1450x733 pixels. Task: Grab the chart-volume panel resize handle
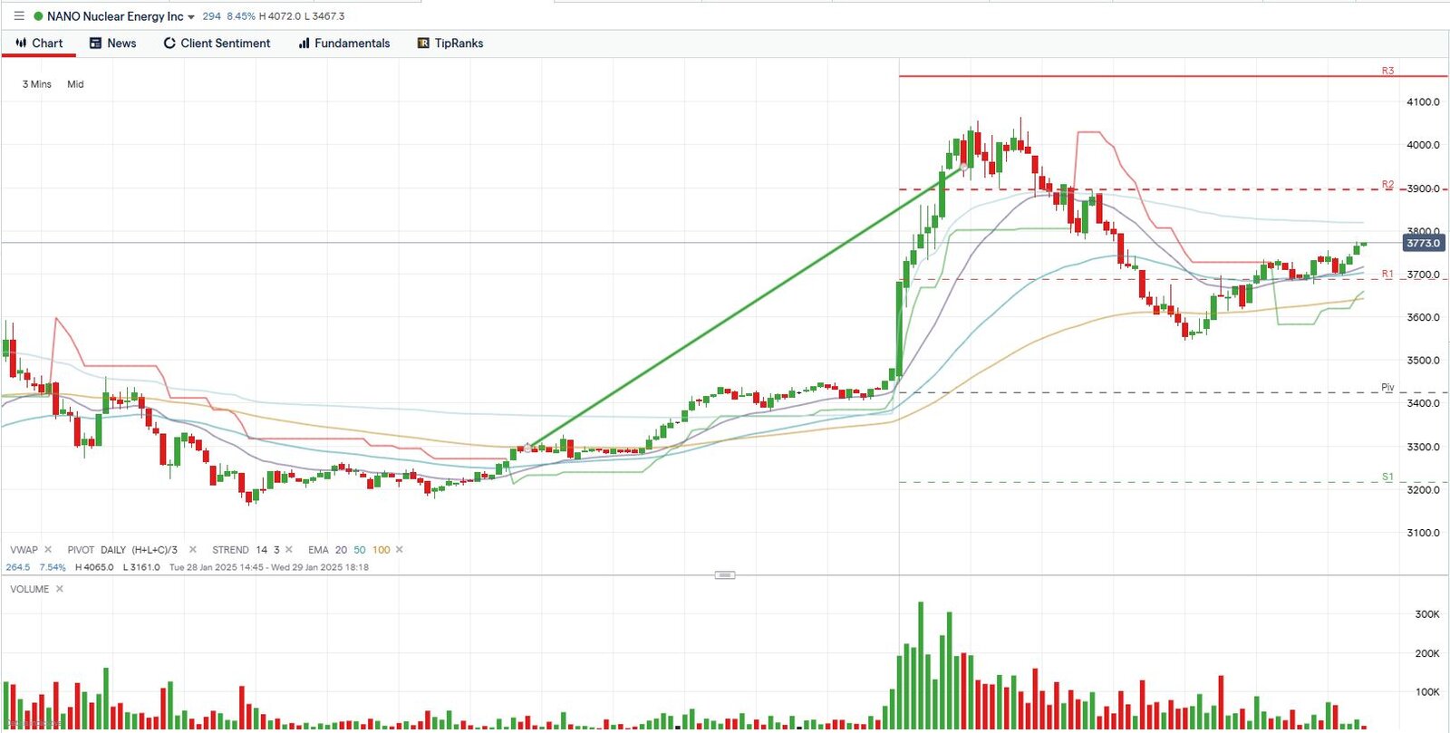(x=724, y=574)
